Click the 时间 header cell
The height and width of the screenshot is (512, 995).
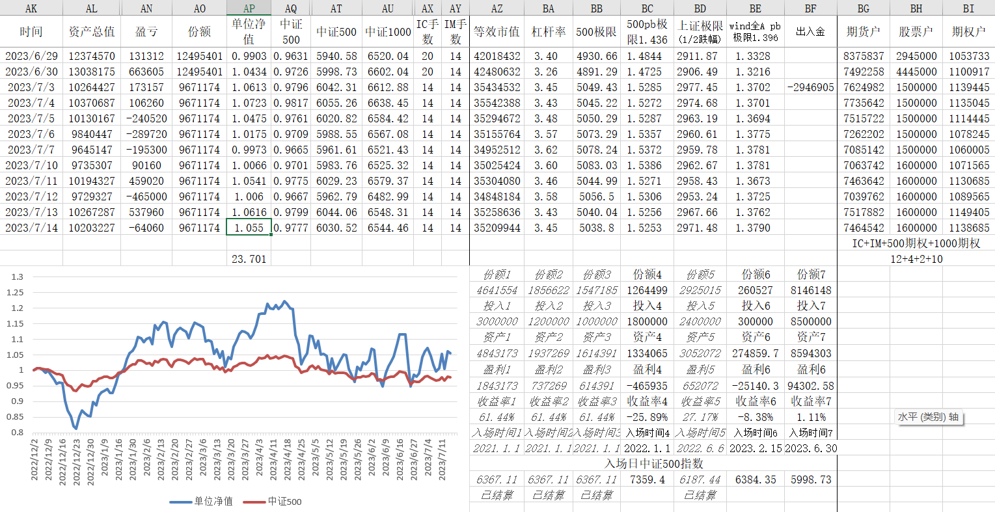point(31,31)
